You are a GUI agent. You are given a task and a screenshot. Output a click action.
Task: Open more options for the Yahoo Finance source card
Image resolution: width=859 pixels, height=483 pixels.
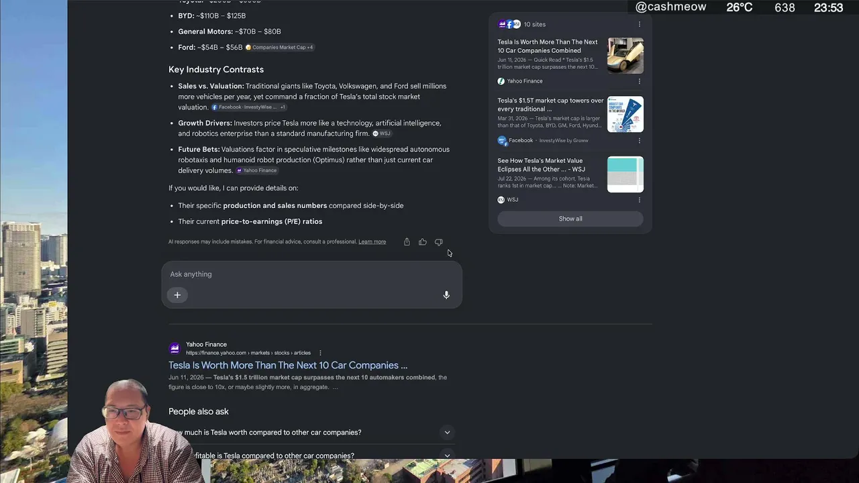click(x=639, y=81)
